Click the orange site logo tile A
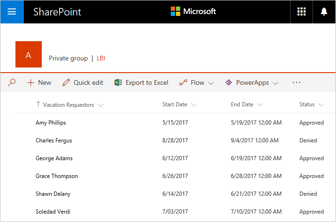 tap(29, 54)
